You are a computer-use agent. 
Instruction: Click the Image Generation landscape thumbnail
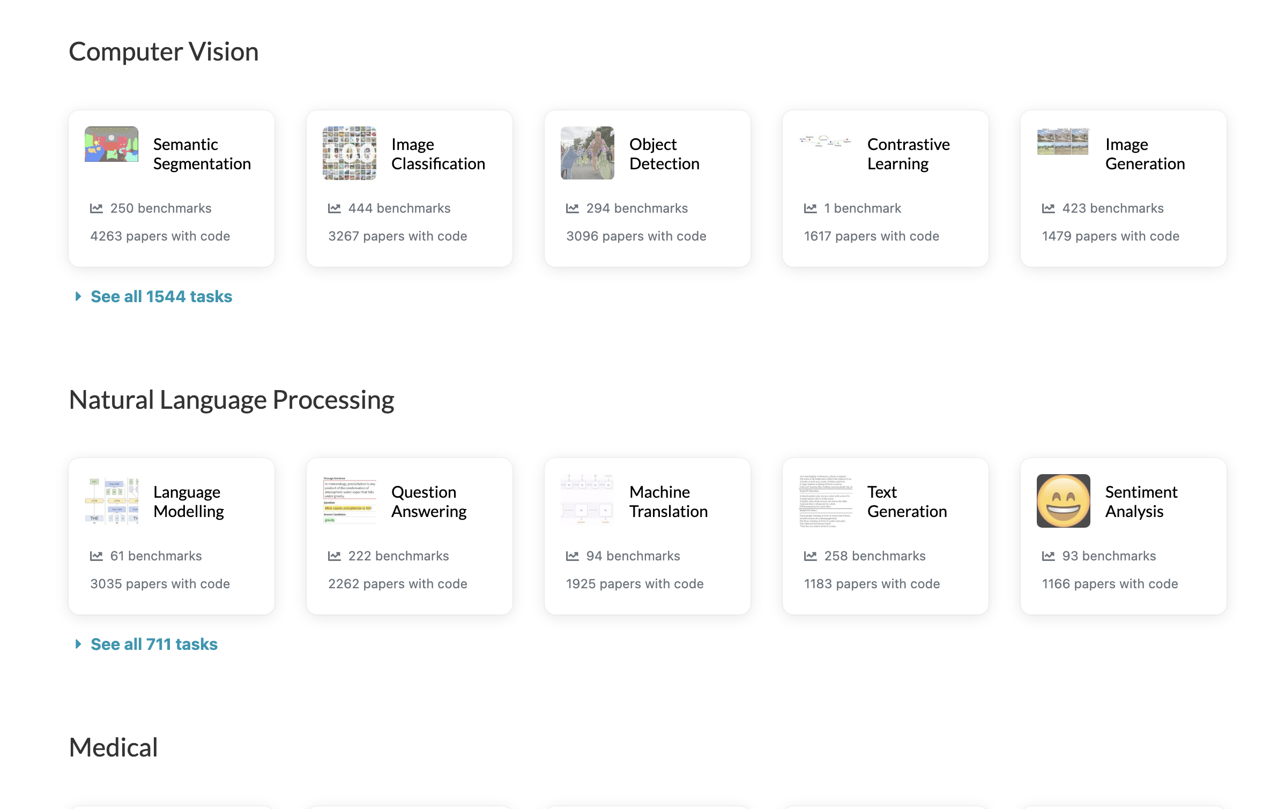coord(1064,141)
